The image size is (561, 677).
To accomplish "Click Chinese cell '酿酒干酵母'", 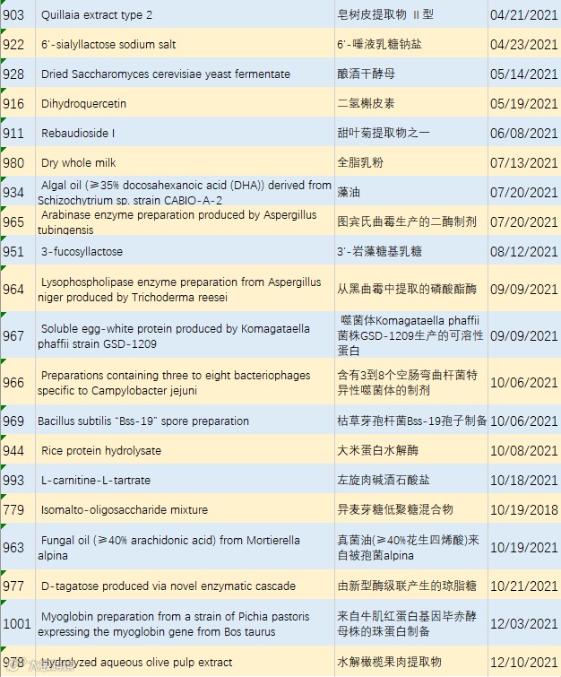I will [411, 74].
